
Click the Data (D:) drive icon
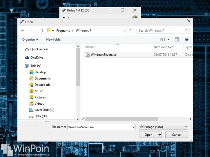point(31,117)
